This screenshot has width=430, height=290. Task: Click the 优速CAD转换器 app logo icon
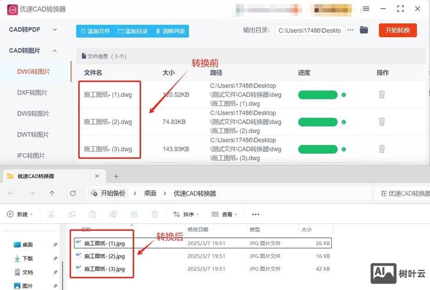(x=12, y=10)
